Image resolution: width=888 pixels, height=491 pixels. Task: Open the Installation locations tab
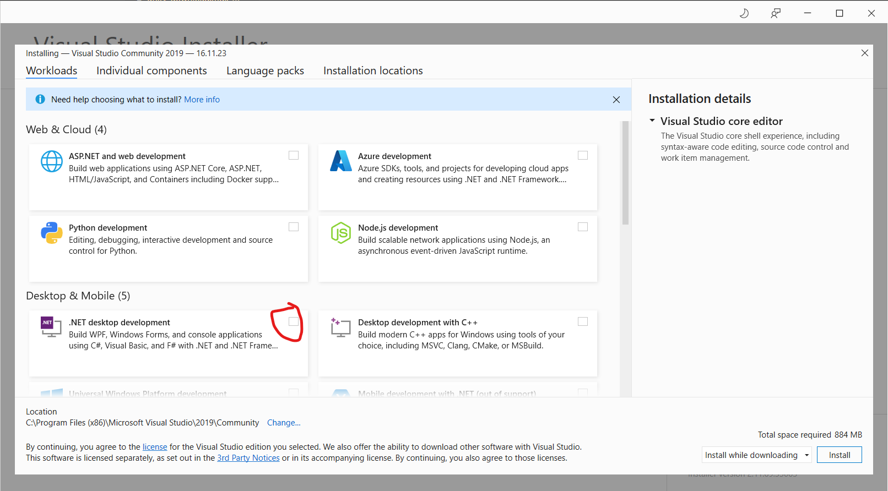(x=373, y=70)
